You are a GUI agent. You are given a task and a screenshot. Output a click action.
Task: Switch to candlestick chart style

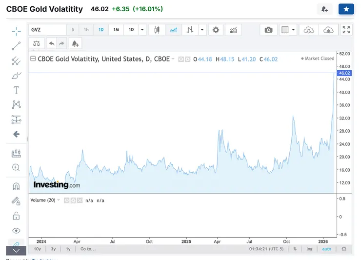point(157,30)
